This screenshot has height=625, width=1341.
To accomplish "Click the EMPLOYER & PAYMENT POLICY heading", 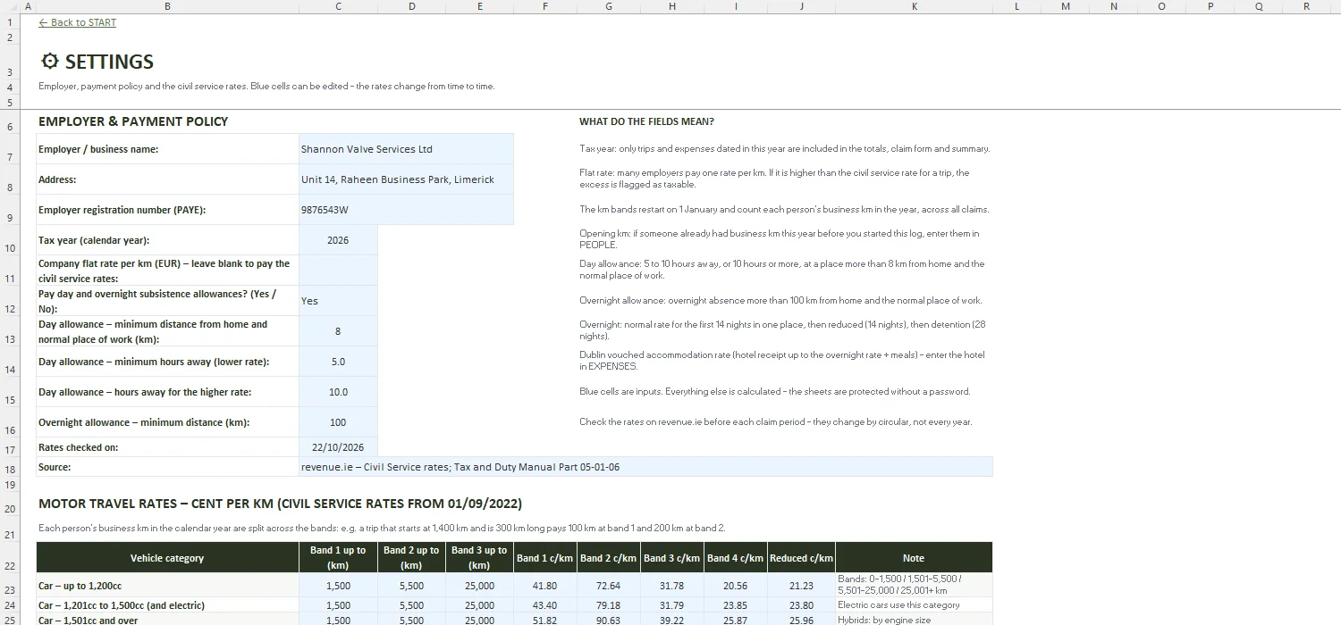I will tap(133, 121).
